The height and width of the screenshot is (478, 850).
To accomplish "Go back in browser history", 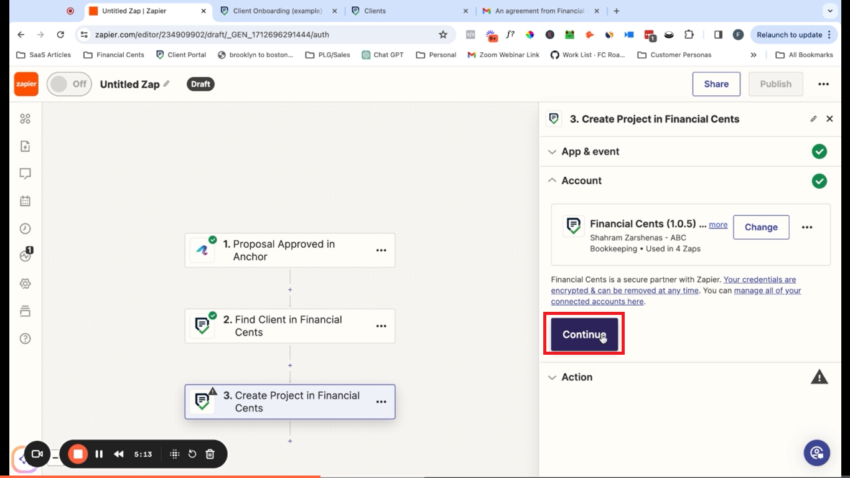I will point(21,35).
